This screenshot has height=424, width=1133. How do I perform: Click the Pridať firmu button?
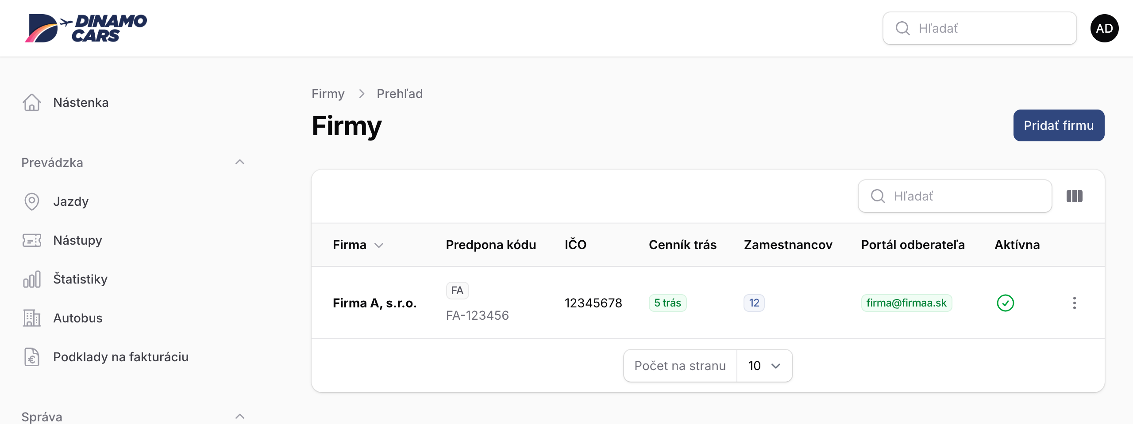coord(1059,125)
